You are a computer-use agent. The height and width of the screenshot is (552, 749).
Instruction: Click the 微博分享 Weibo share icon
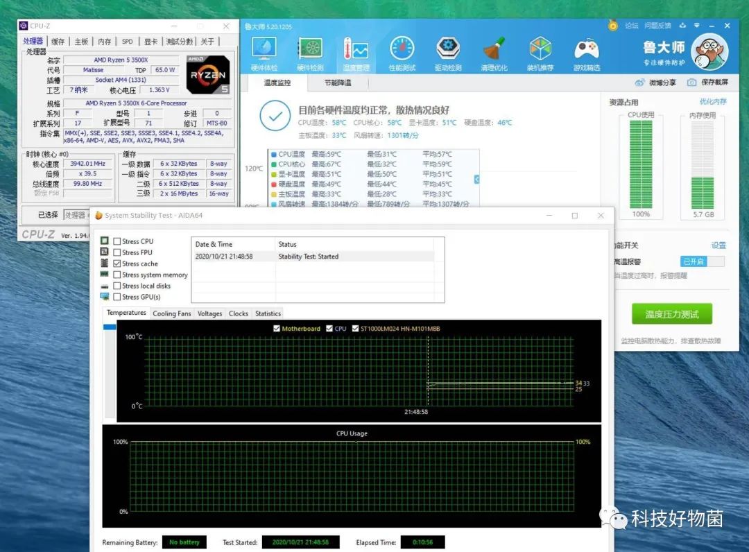click(x=639, y=83)
